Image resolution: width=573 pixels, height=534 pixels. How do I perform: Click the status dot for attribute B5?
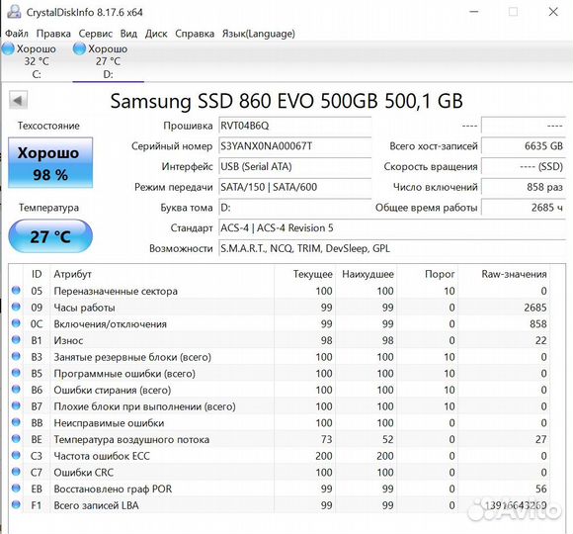point(16,373)
